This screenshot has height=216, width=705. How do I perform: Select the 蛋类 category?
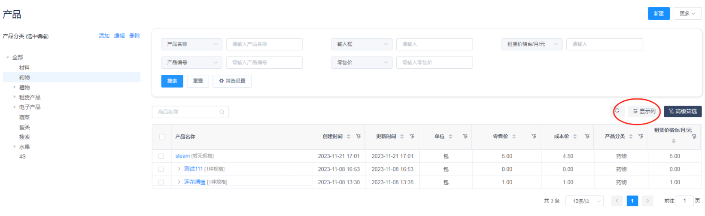pos(24,127)
